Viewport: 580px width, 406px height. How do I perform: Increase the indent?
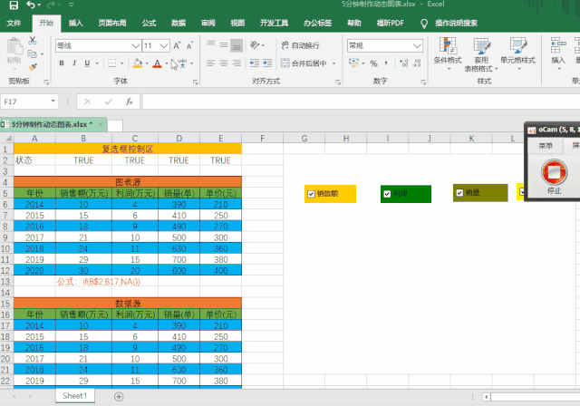click(x=267, y=63)
